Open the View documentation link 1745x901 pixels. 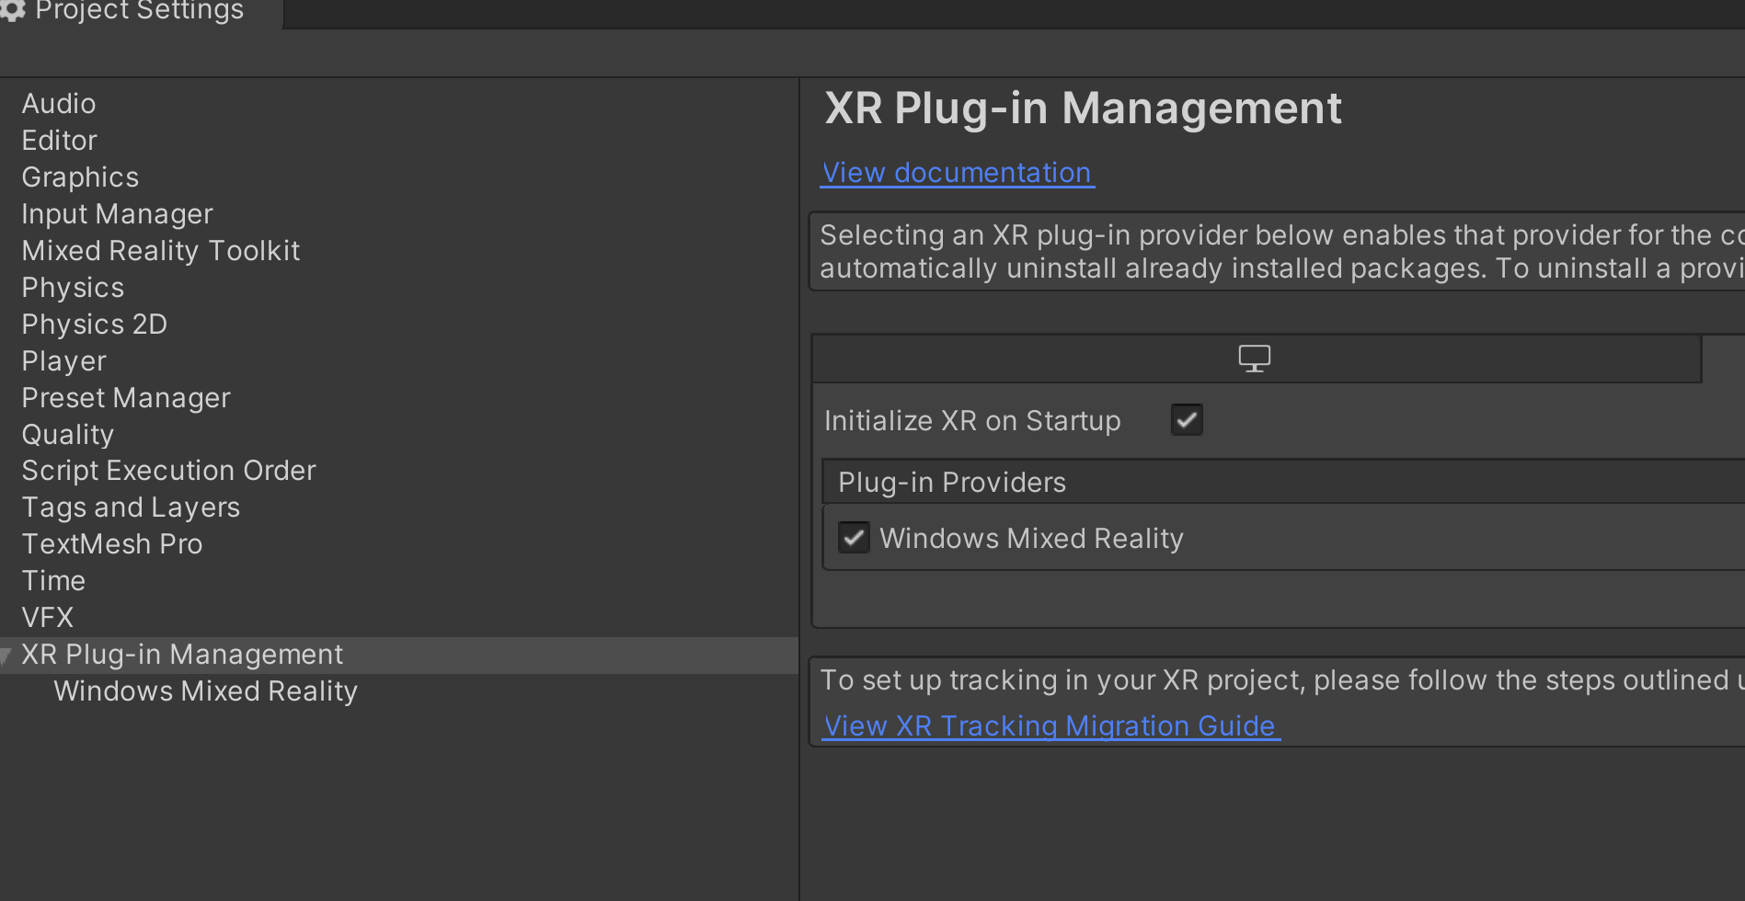957,173
